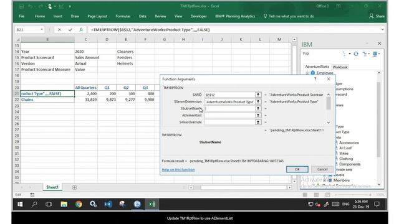Click Cancel in the Function Arguments dialog
The height and width of the screenshot is (224, 399).
[x=322, y=169]
